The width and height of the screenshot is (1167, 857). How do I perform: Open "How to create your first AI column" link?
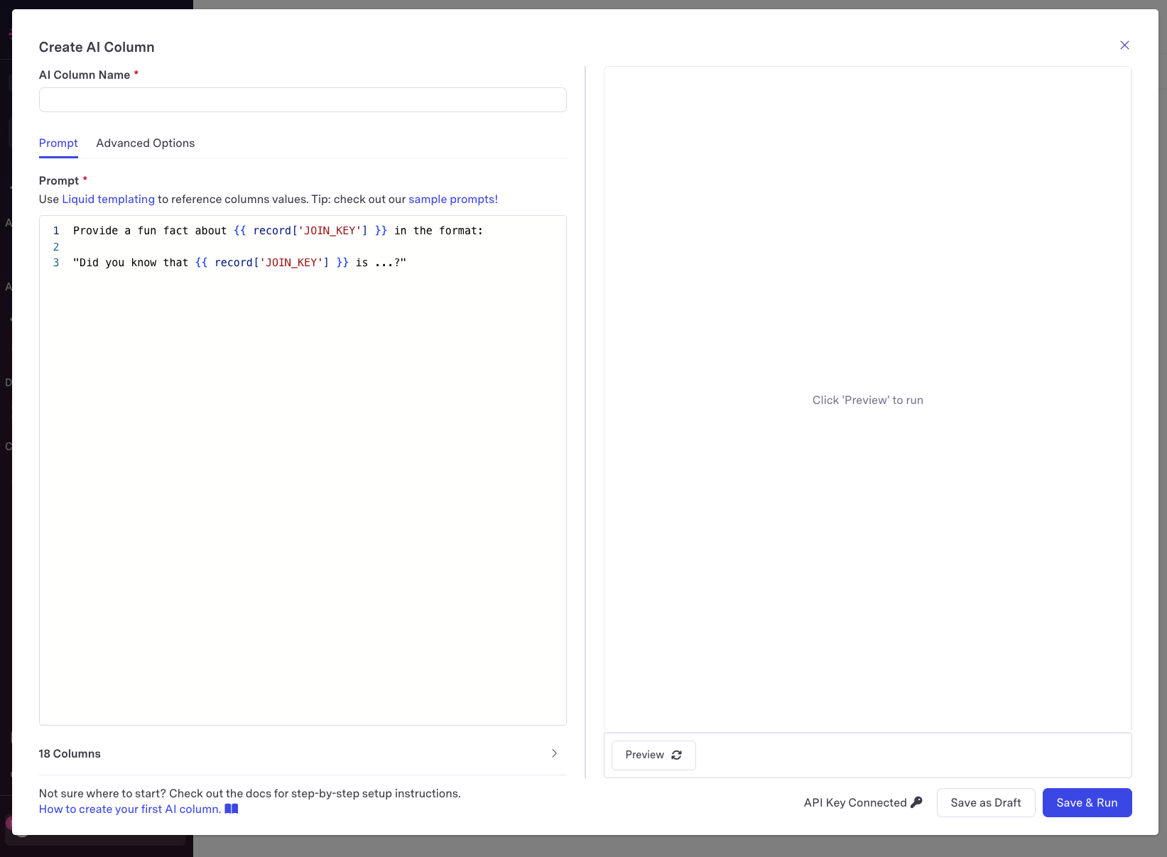point(130,809)
